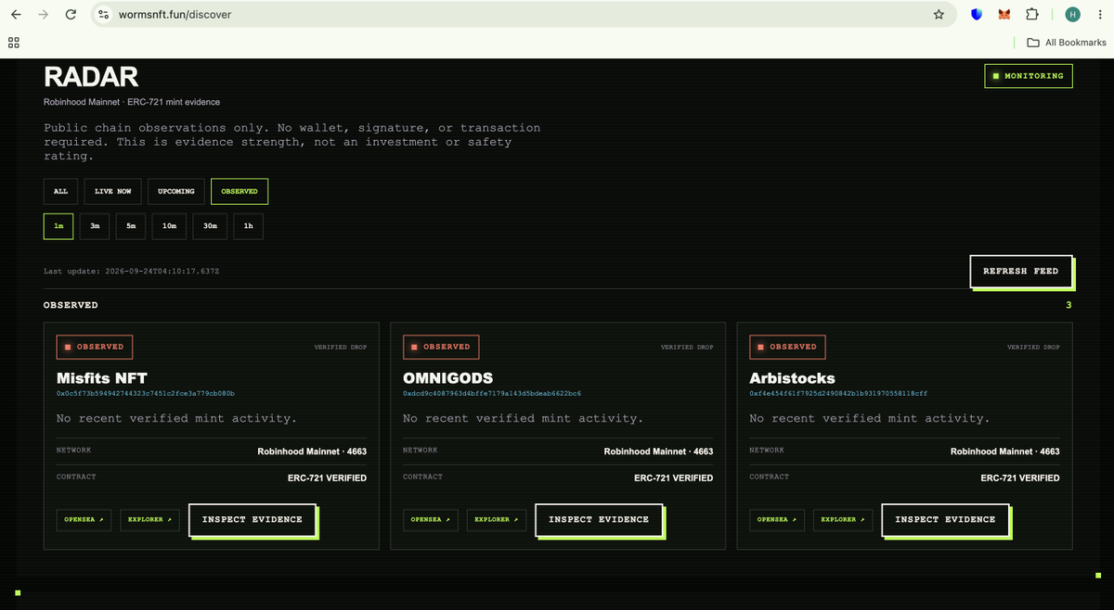Click OMNIGODS contract address 0xdcd9c408...
Screen dimensions: 1114x610
point(492,394)
